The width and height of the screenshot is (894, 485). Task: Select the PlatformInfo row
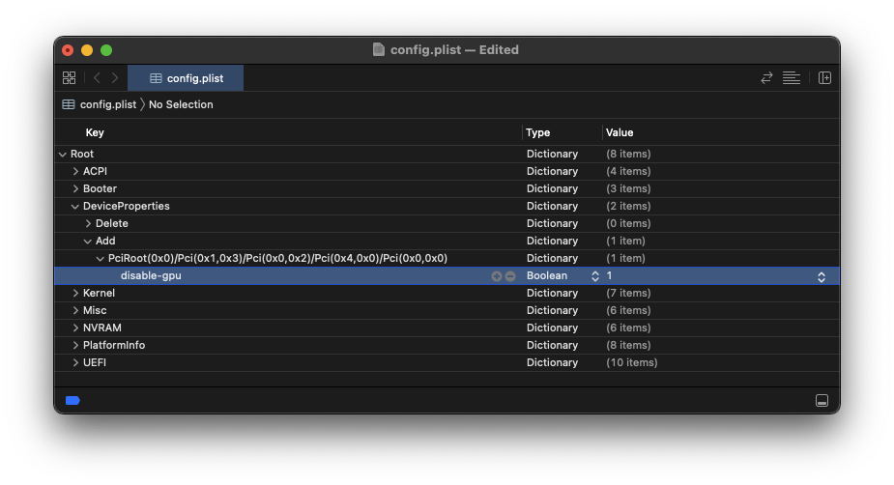(114, 346)
